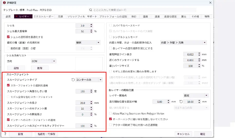The image size is (235, 138).
Task: Disable スカーフジョイントの選択的適用 checkbox
Action: point(9,86)
